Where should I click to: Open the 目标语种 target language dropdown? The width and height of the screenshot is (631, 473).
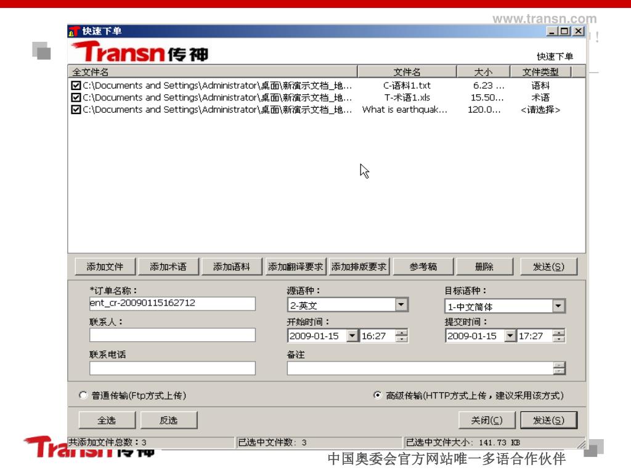click(x=558, y=306)
